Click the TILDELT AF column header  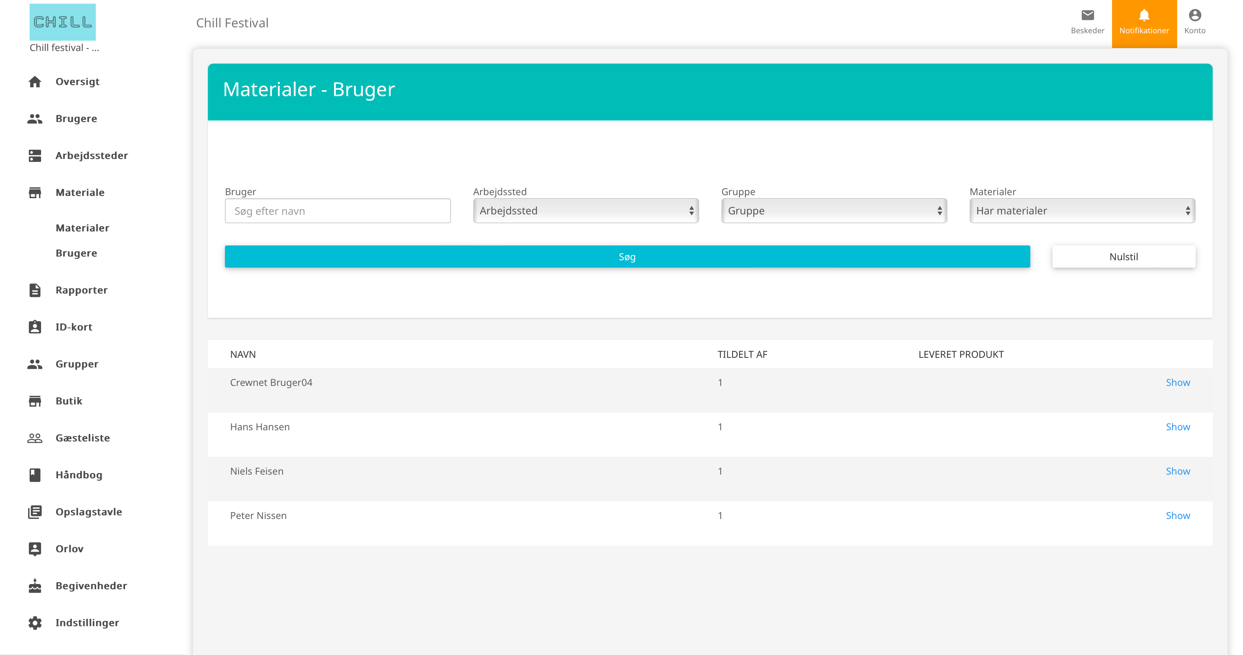(x=742, y=355)
